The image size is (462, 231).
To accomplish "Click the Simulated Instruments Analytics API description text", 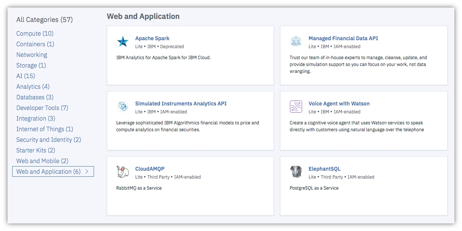I will (x=188, y=126).
